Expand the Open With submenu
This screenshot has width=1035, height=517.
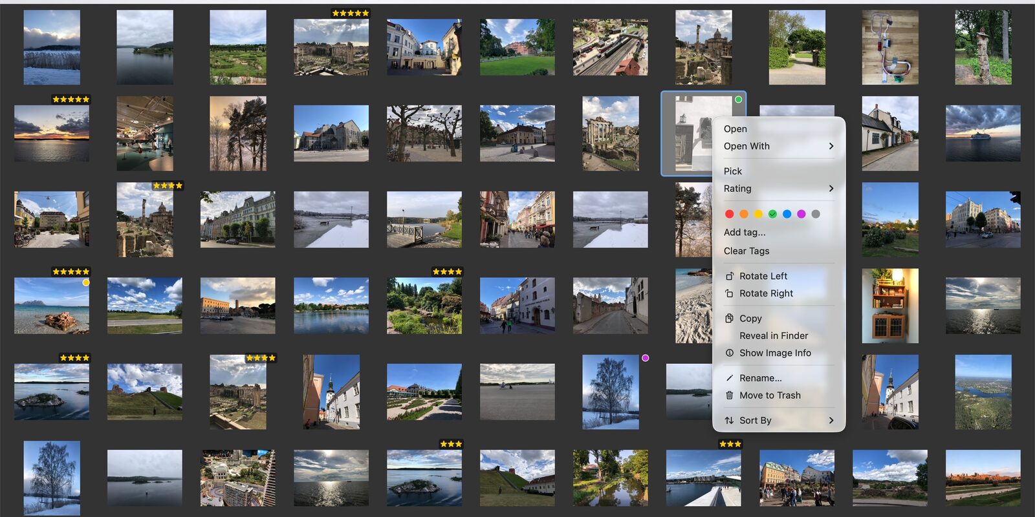(x=779, y=146)
